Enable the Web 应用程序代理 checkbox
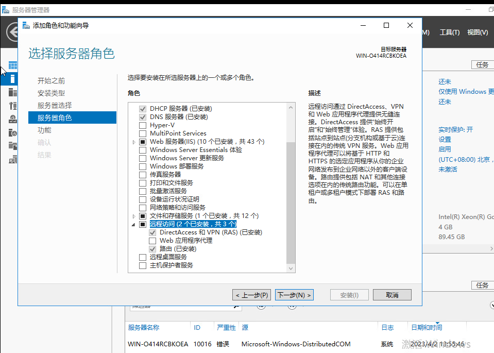The width and height of the screenshot is (494, 353). (152, 241)
